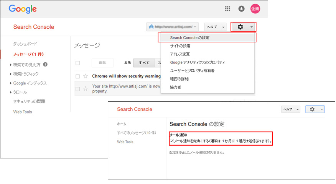The height and width of the screenshot is (184, 336).
Task: Open ダッシュボード in sidebar
Action: pyautogui.click(x=25, y=44)
